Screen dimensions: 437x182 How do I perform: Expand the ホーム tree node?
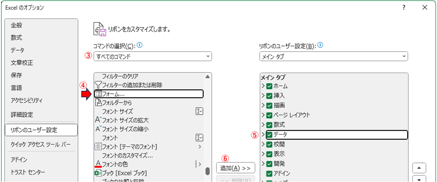coord(263,86)
